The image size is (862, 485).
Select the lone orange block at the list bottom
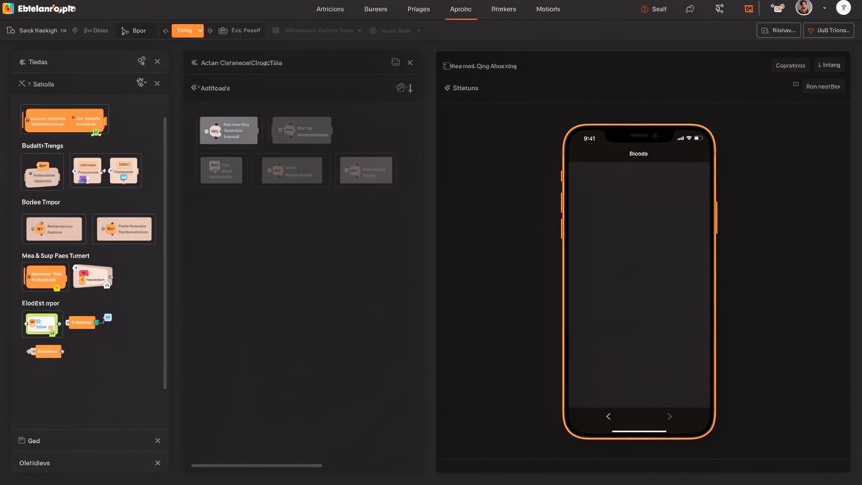46,351
